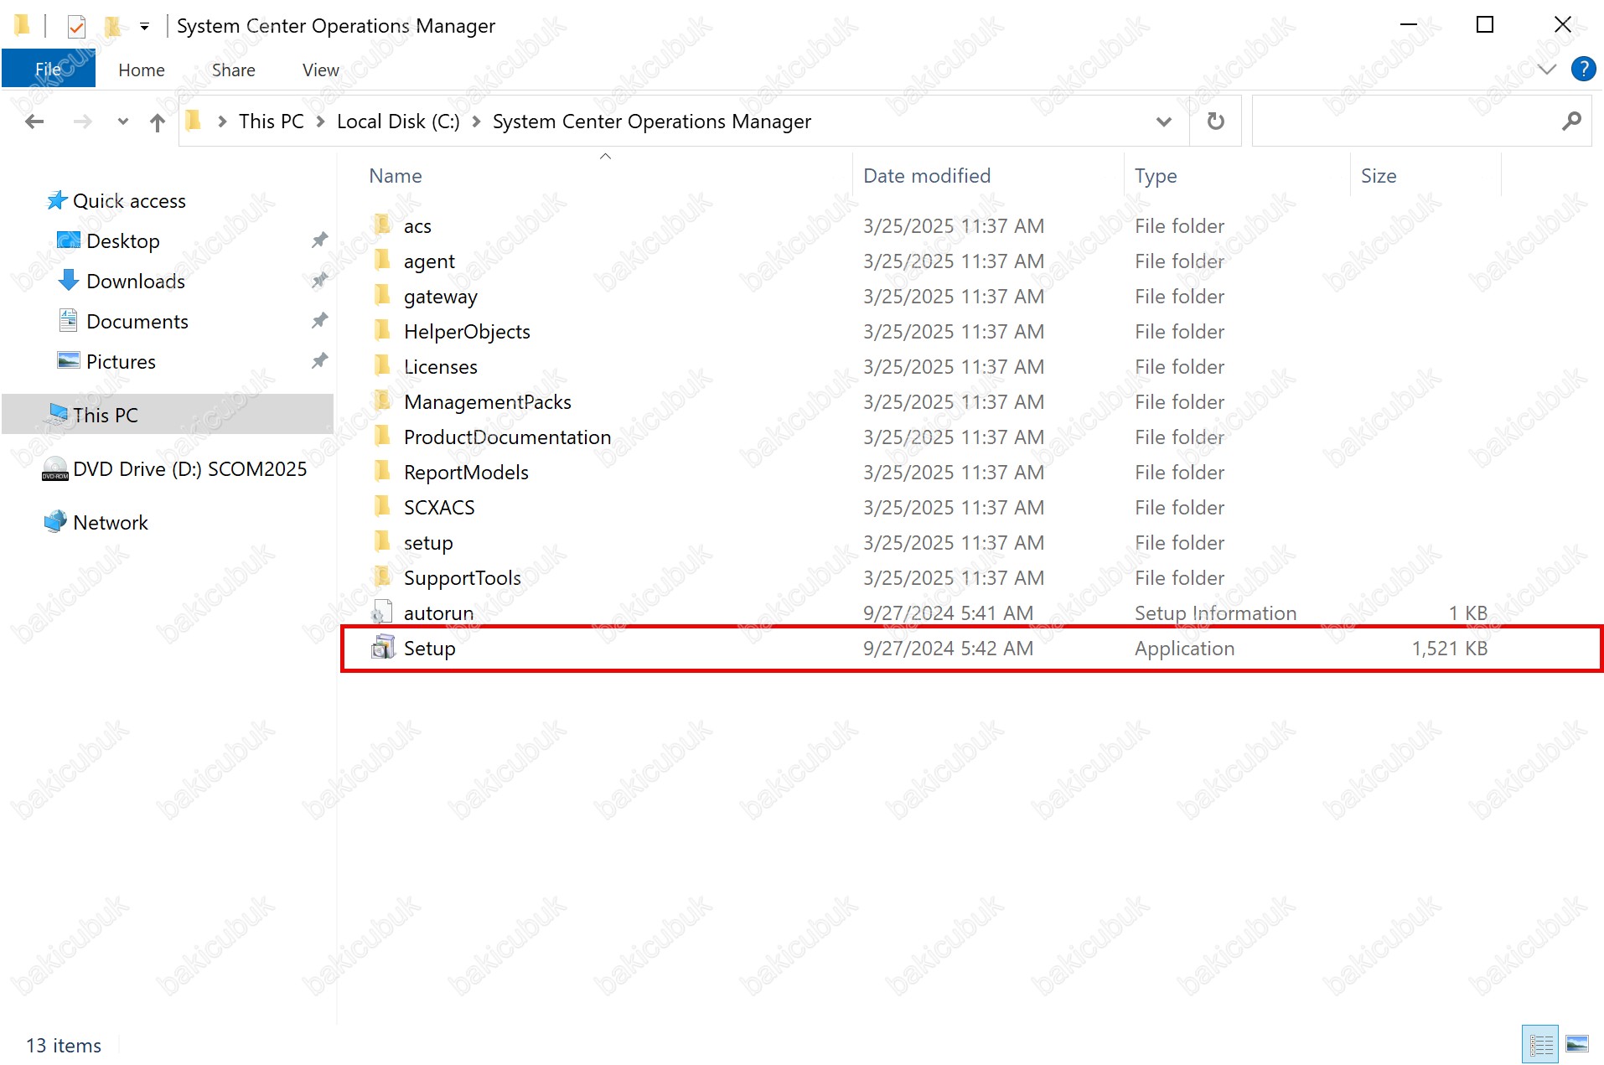Select the ManagementPacks folder icon
Screen dimensions: 1604x1065
click(x=382, y=401)
